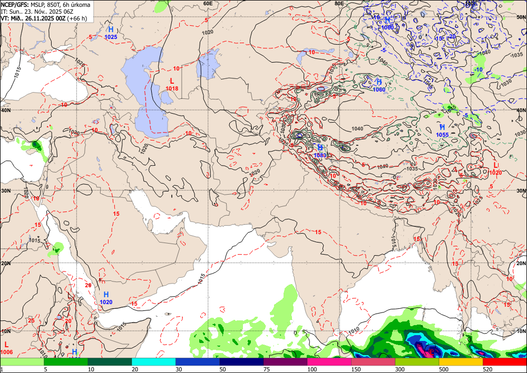Screen dimensions: 527x373
Task: Click the legend scale value 75
Action: click(267, 369)
